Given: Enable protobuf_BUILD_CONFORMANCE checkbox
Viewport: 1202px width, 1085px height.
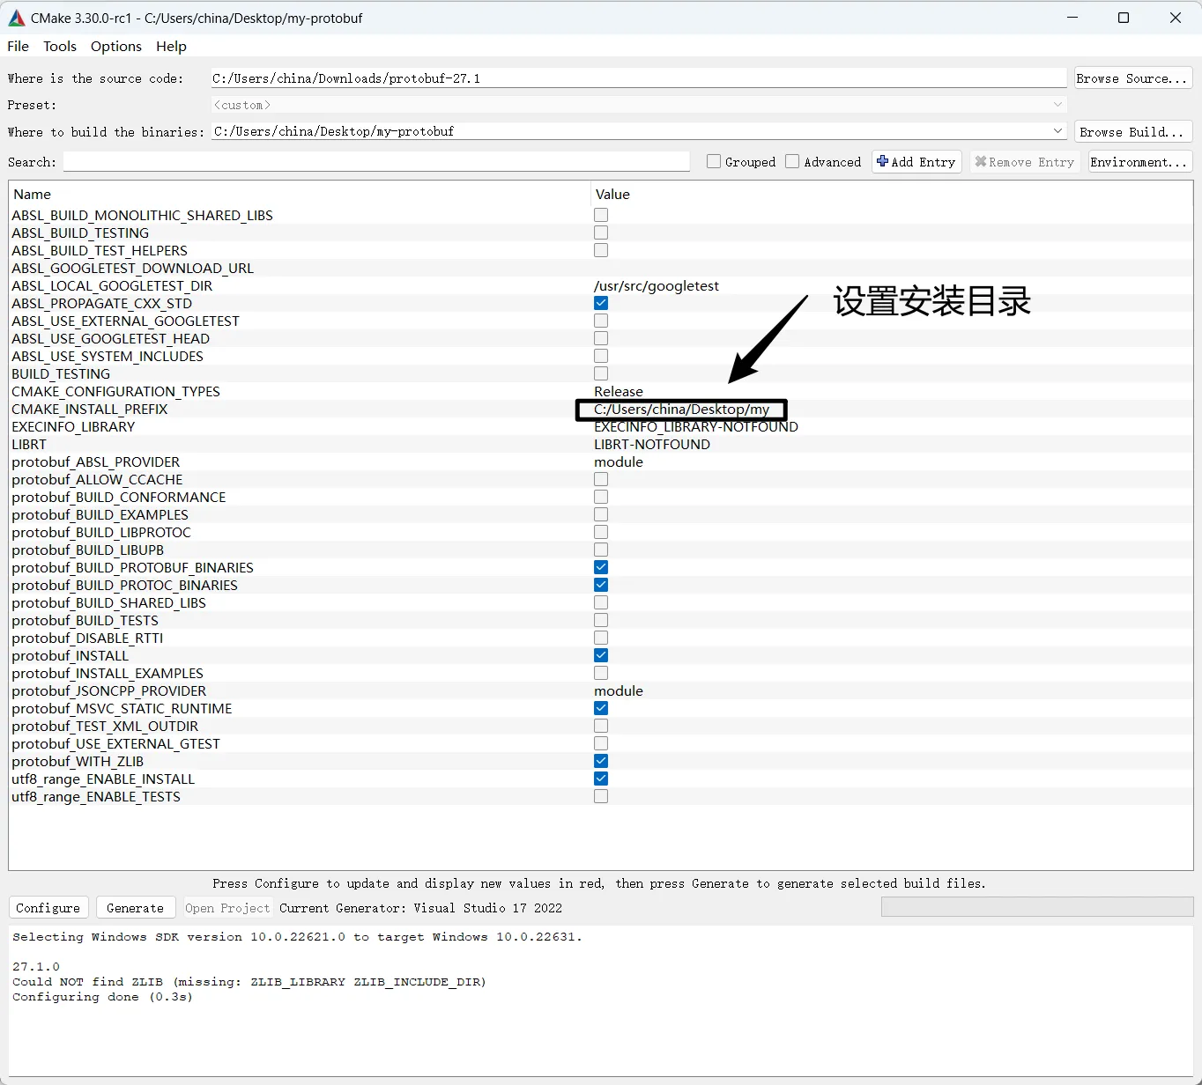Looking at the screenshot, I should click(x=601, y=497).
